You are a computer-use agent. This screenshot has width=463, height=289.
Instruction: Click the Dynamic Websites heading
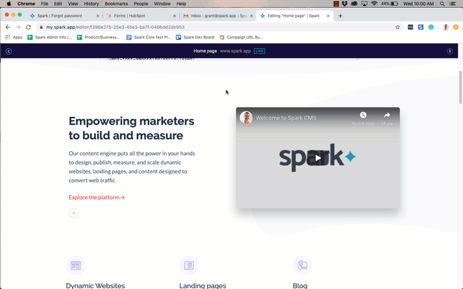coord(95,285)
